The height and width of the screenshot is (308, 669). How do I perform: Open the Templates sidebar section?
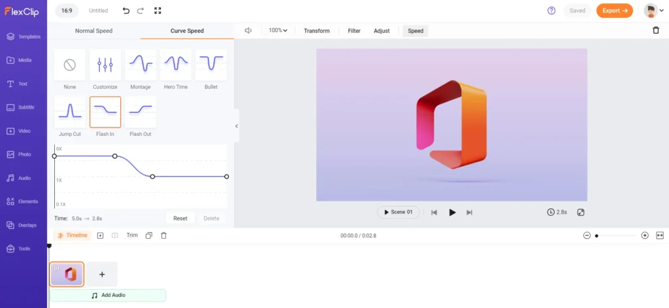coord(24,37)
